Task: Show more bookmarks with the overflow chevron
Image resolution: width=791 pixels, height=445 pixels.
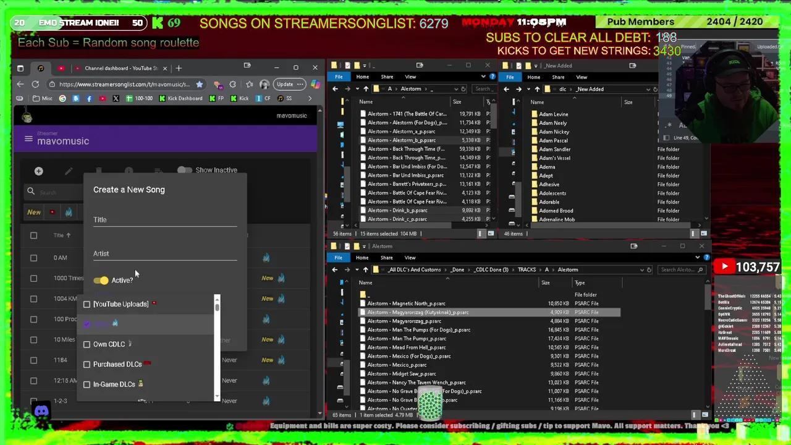Action: (x=309, y=98)
